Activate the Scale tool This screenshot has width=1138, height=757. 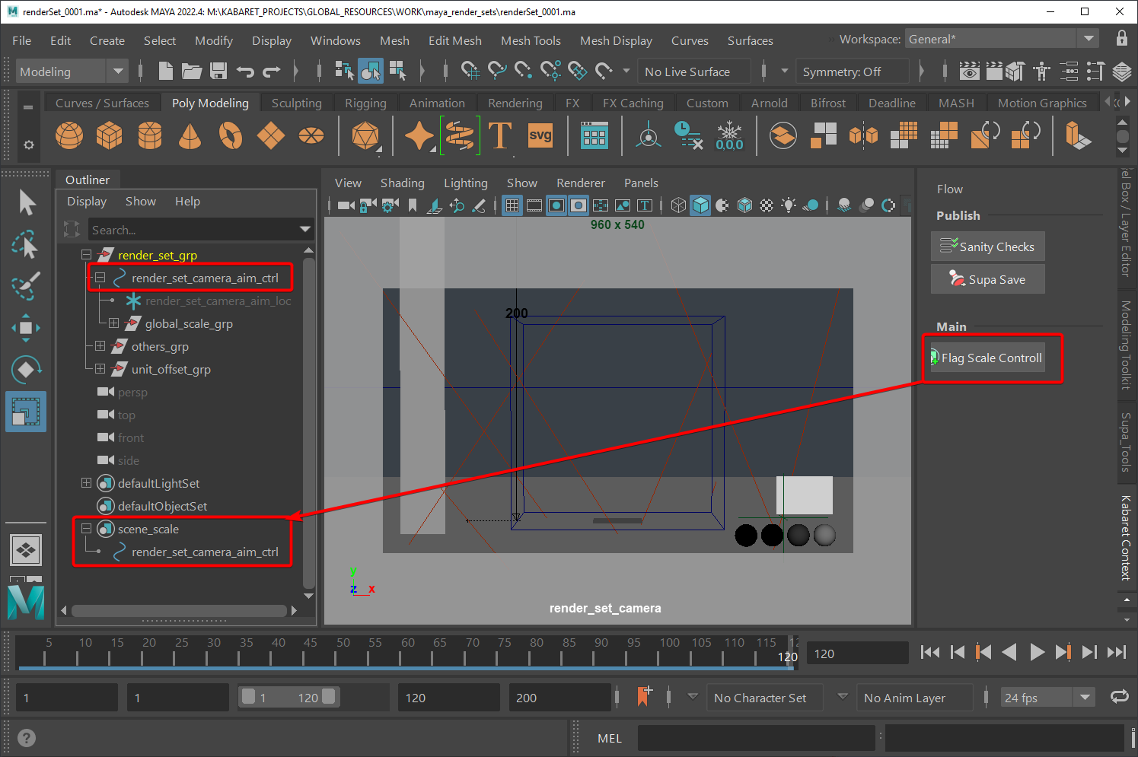[26, 412]
